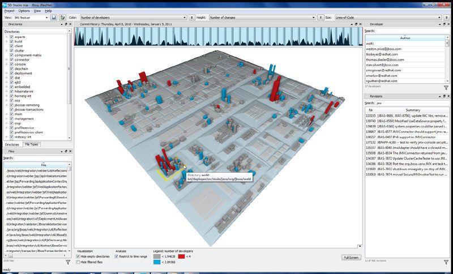Click the blue legend swatch for < 2.89368
The width and height of the screenshot is (453, 274).
click(157, 262)
